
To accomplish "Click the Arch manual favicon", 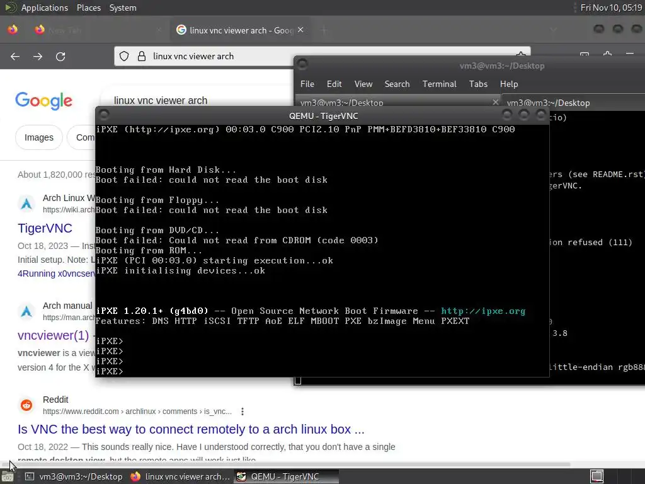I will pos(26,311).
